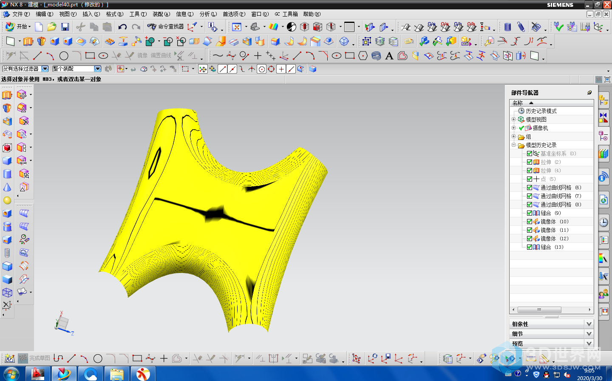Click the Move Face icon in left toolbar
The width and height of the screenshot is (612, 381).
22,94
